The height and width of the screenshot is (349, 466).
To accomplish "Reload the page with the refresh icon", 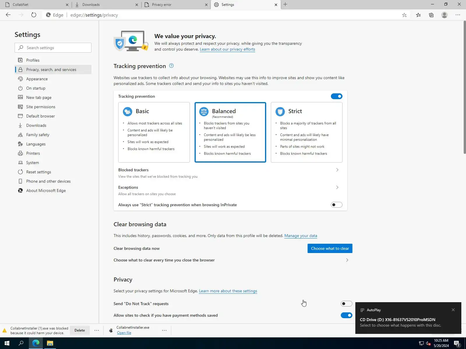I will tap(34, 15).
